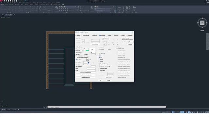Click the New file icon in Quick Access

pyautogui.click(x=5, y=1)
